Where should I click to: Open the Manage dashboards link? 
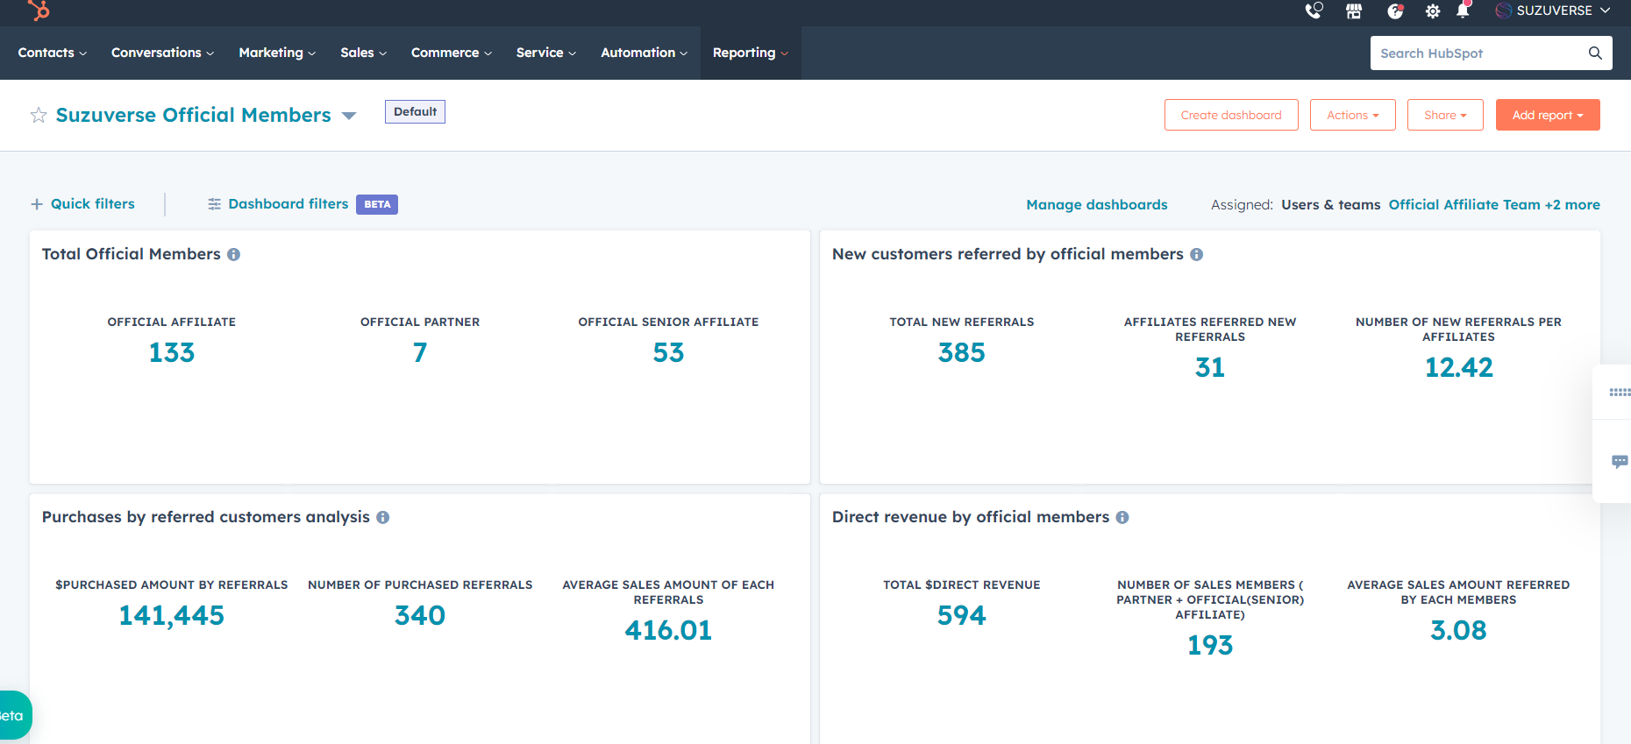point(1096,204)
